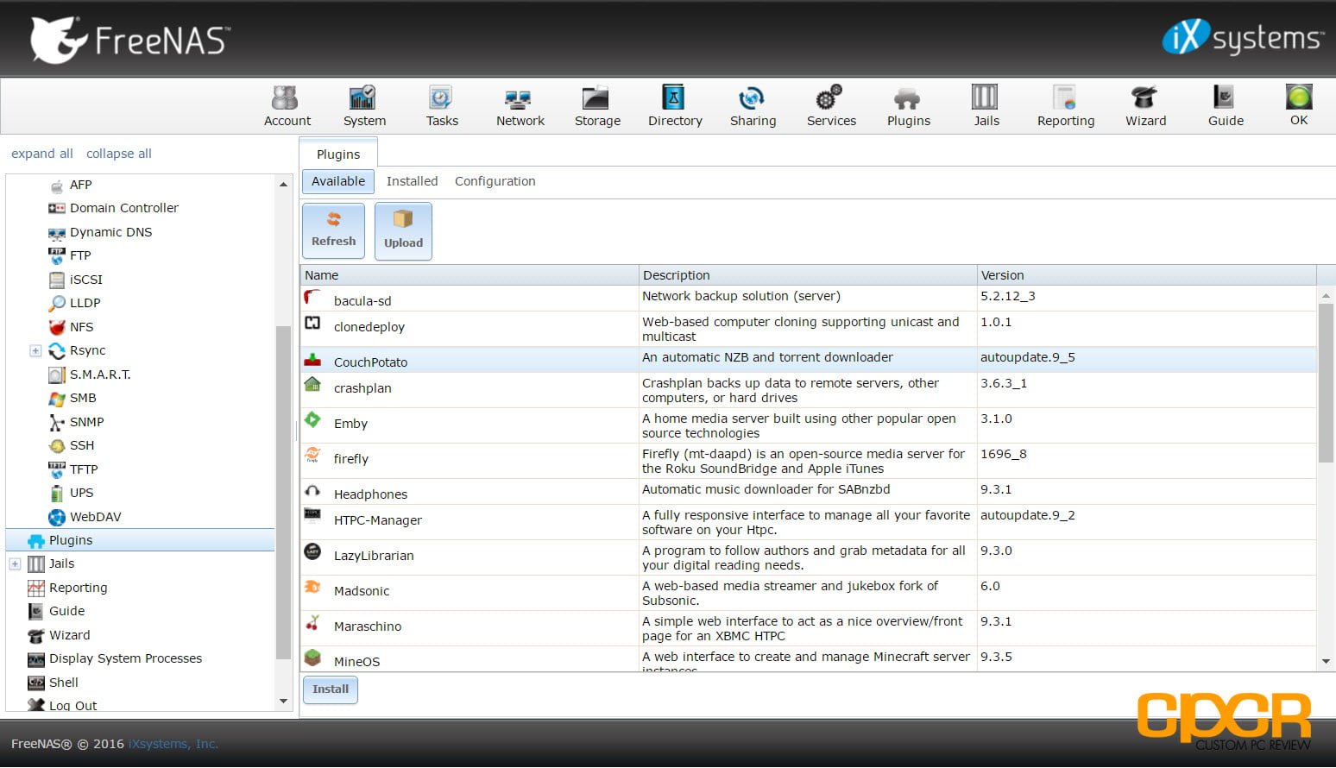Expand the Rsync tree node

[35, 350]
